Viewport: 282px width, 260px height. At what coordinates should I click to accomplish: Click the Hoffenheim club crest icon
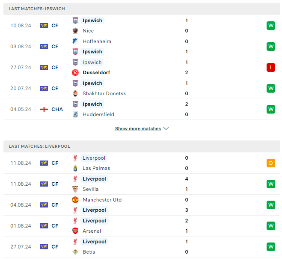(76, 41)
